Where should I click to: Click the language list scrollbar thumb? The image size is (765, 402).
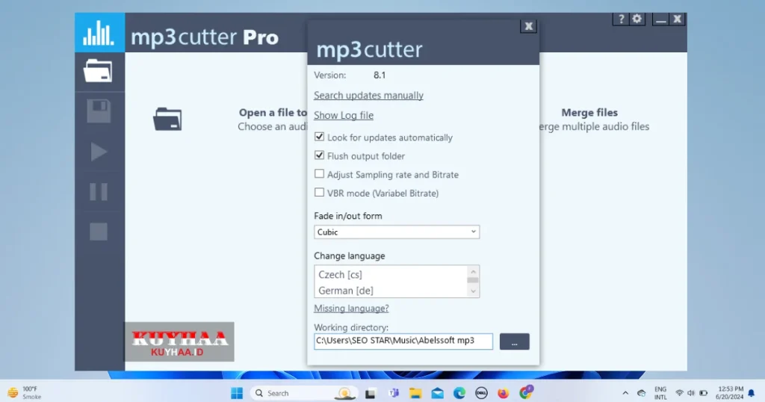tap(473, 280)
